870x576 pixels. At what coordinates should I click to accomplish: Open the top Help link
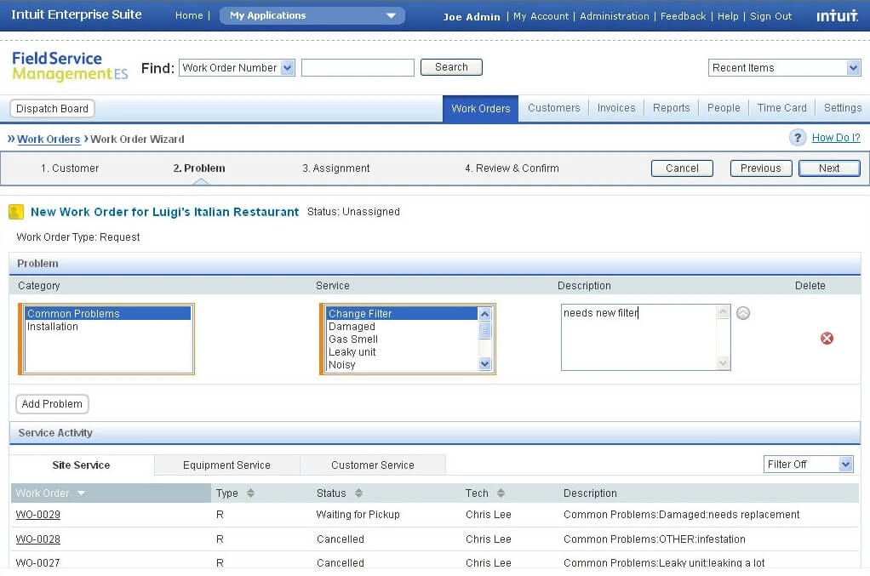(x=727, y=17)
